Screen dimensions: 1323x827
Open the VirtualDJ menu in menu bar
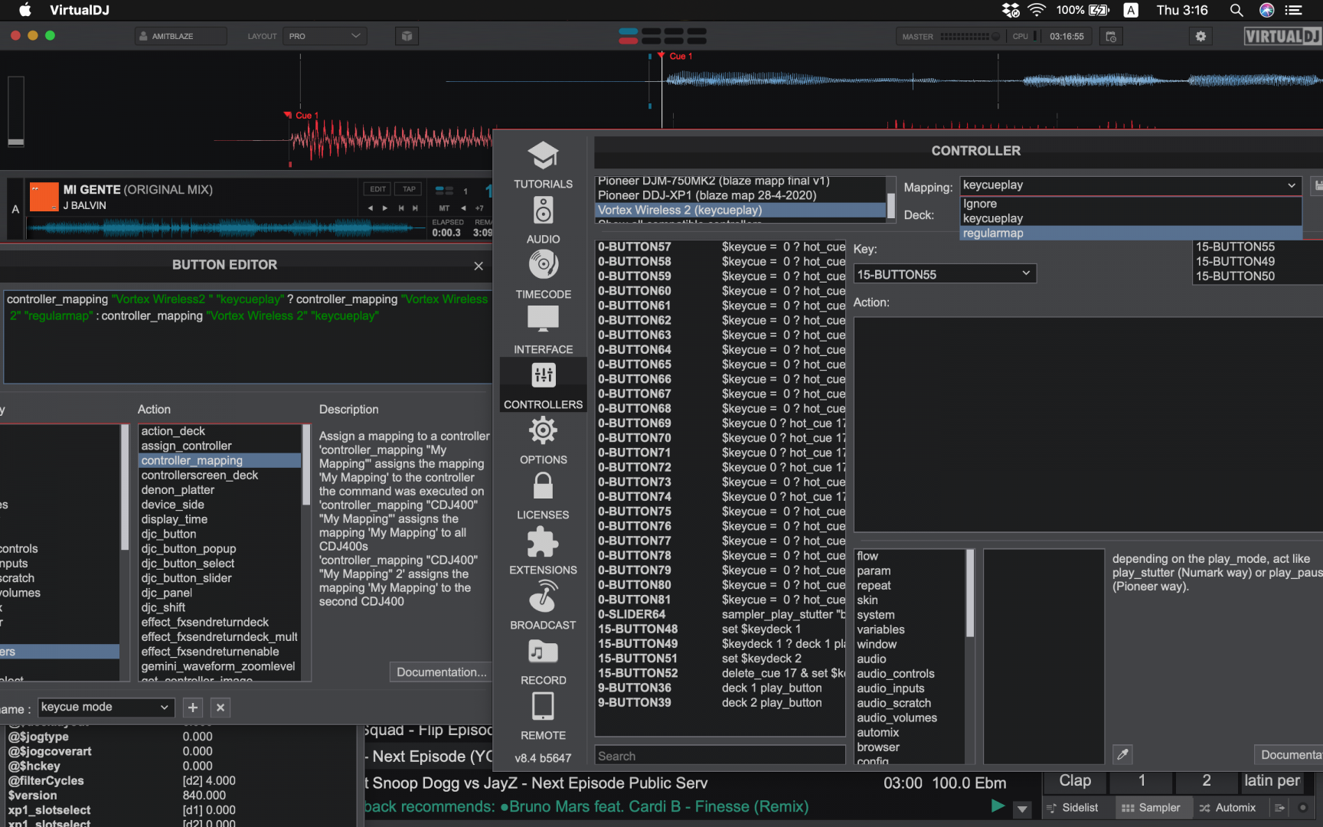pos(80,10)
